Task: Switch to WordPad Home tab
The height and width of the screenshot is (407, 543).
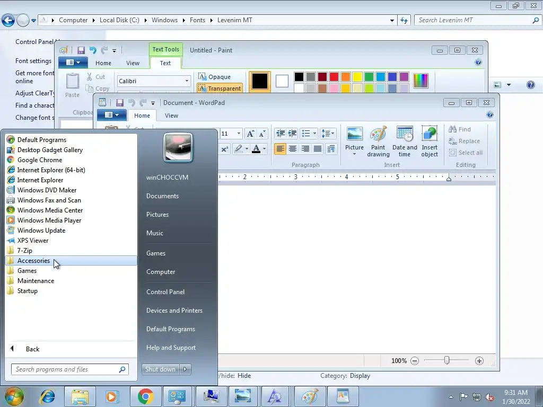Action: click(142, 116)
